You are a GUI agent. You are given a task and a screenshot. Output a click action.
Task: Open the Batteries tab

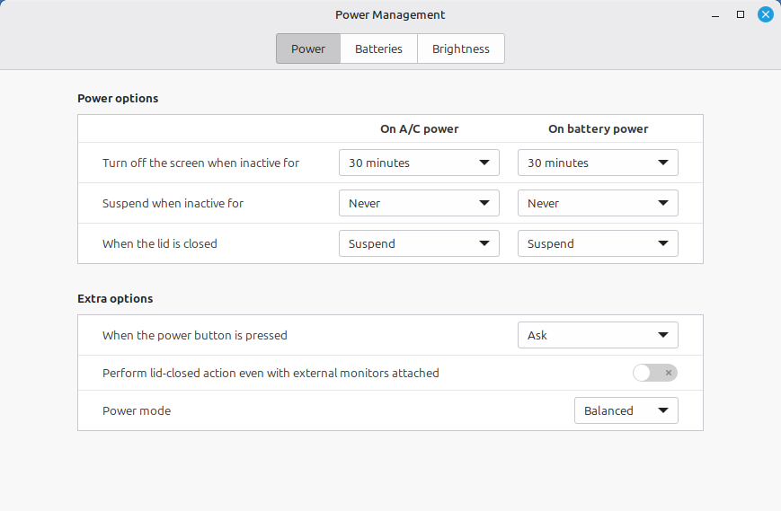tap(378, 48)
